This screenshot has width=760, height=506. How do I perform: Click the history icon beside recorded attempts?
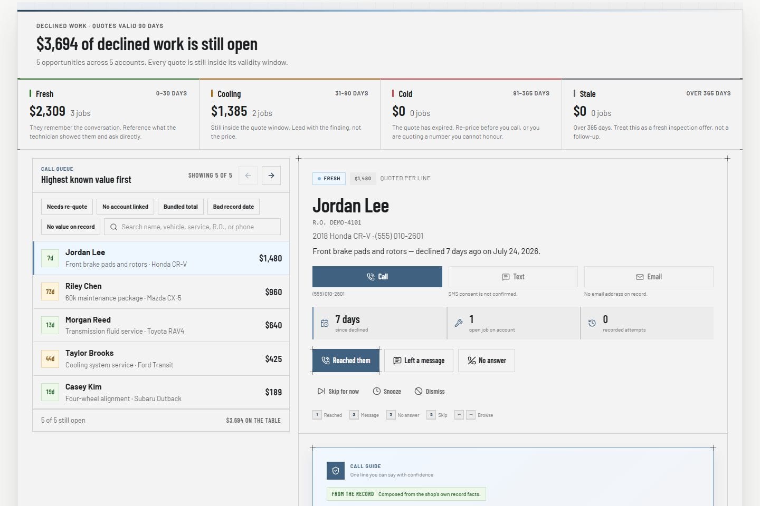pyautogui.click(x=592, y=323)
